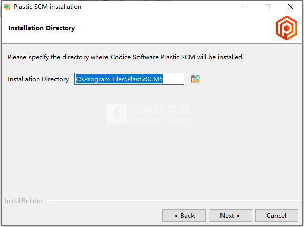The height and width of the screenshot is (227, 304).
Task: Continue the installation with Next >
Action: click(230, 216)
